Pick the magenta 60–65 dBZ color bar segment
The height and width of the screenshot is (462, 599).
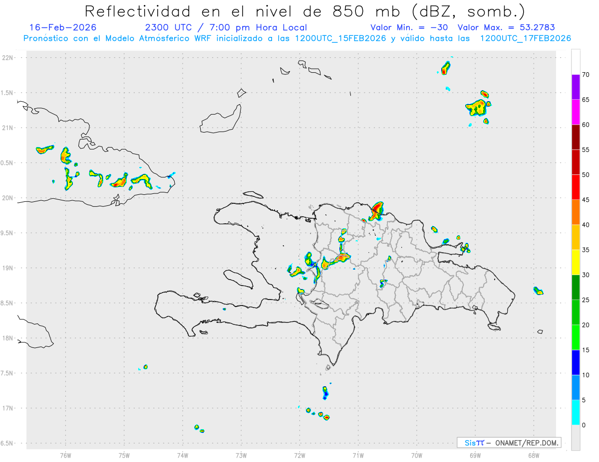tap(576, 112)
